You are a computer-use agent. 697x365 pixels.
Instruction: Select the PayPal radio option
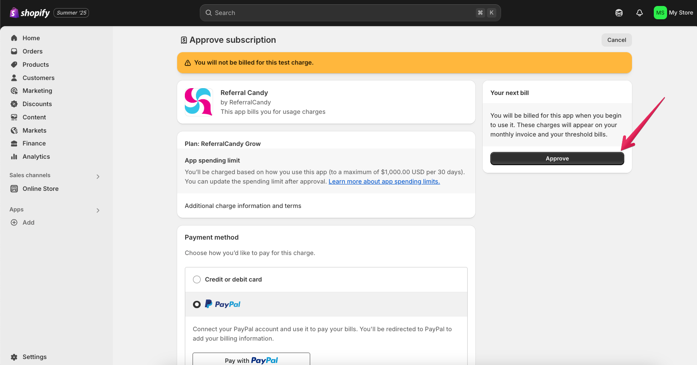197,304
